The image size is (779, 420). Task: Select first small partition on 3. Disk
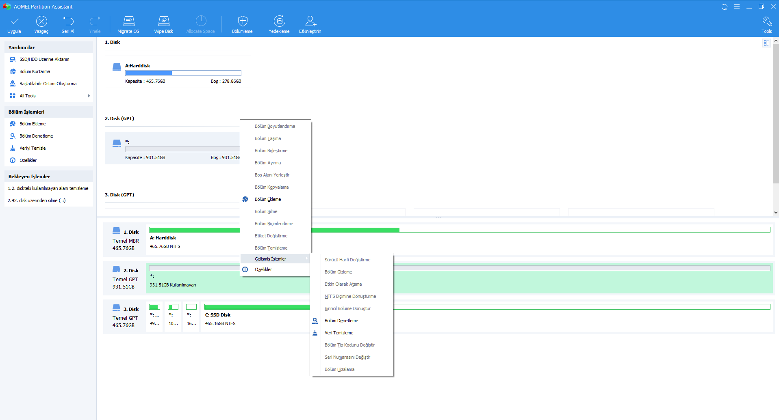pyautogui.click(x=155, y=317)
